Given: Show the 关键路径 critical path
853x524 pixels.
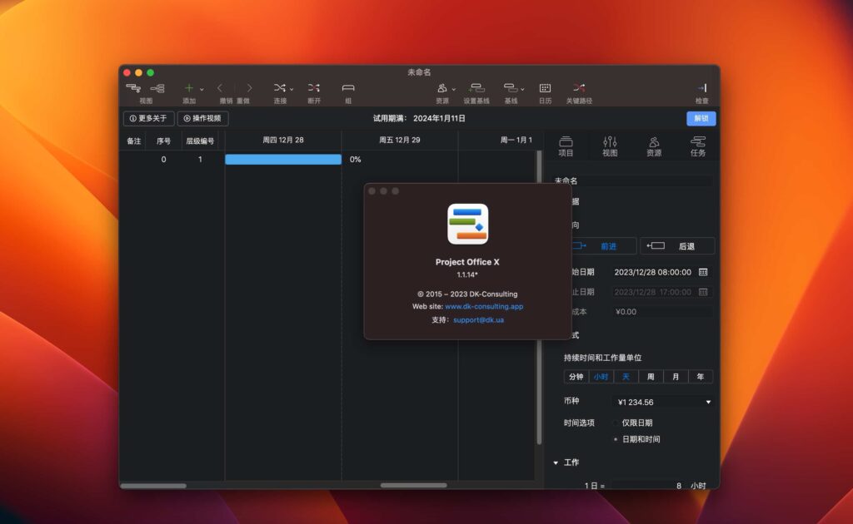Looking at the screenshot, I should [579, 87].
